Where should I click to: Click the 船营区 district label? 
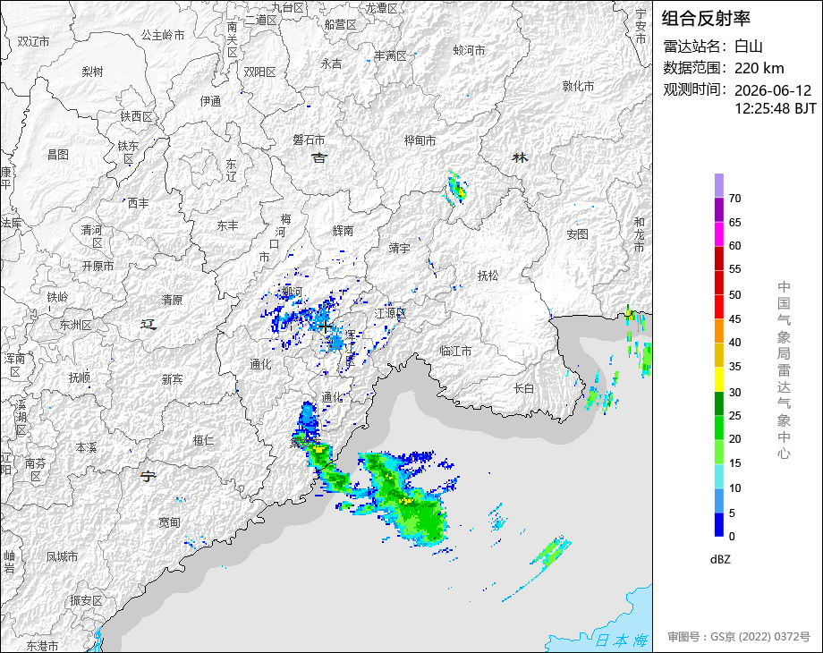coord(341,24)
